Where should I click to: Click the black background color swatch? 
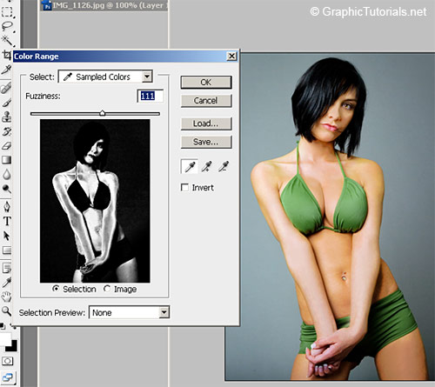(12, 346)
